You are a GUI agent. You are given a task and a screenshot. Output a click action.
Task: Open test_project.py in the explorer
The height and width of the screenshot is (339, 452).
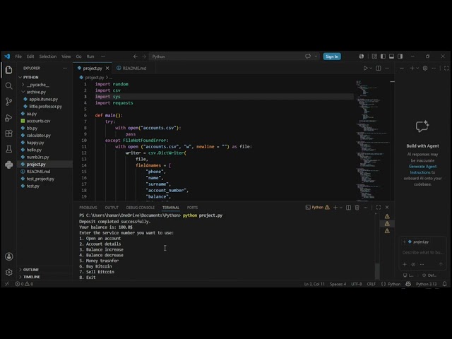pos(40,179)
